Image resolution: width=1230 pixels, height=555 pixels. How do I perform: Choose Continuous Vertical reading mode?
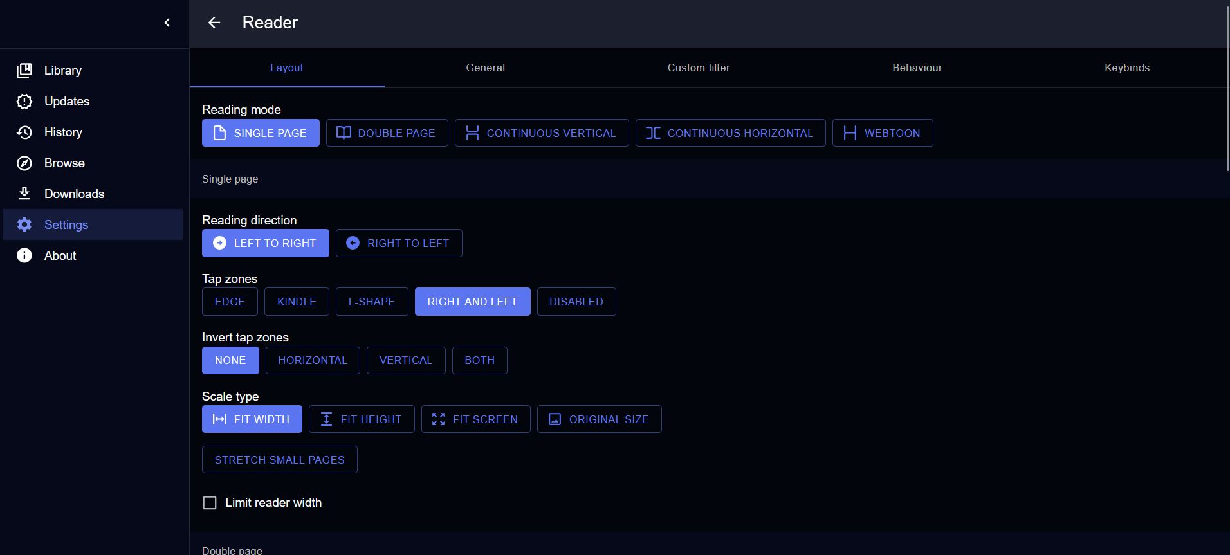(542, 133)
